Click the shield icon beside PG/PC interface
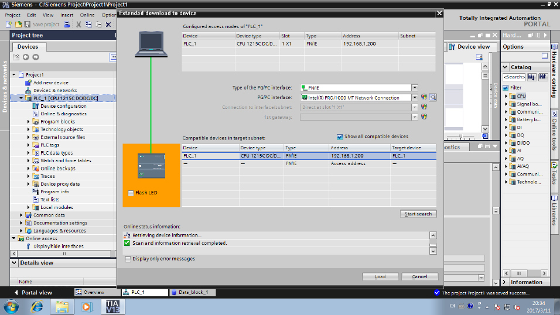The width and height of the screenshot is (560, 315). coord(424,97)
